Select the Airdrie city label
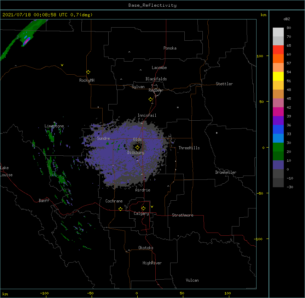This screenshot has width=305, height=298. click(143, 190)
